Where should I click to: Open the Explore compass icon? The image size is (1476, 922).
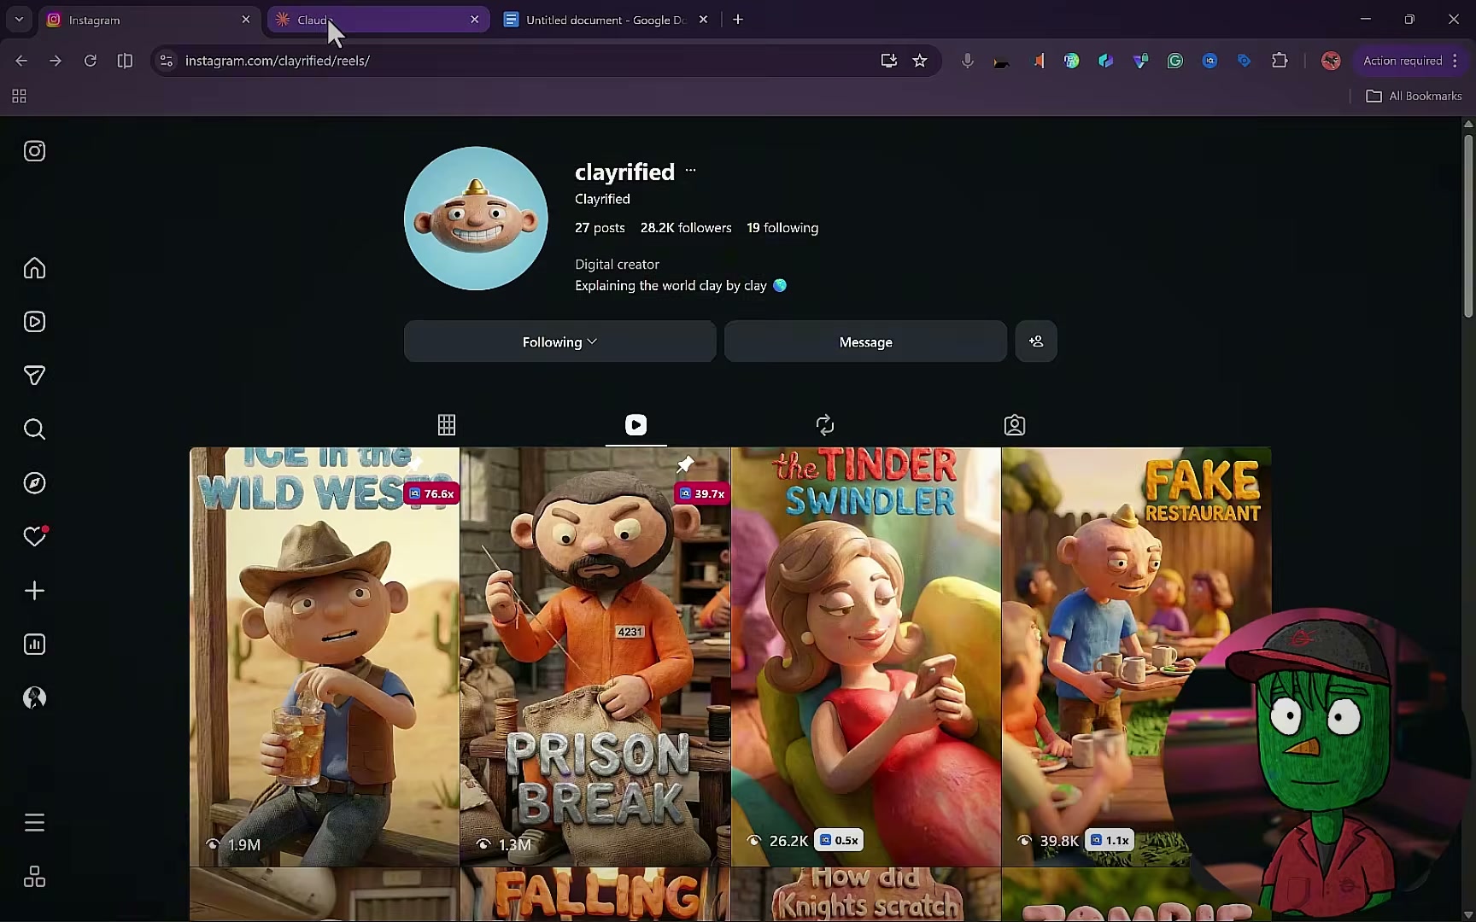34,483
